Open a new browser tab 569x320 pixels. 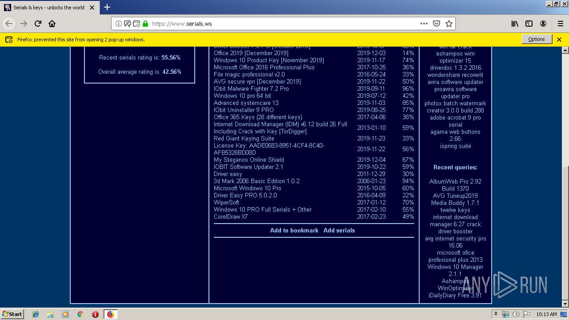[x=107, y=7]
